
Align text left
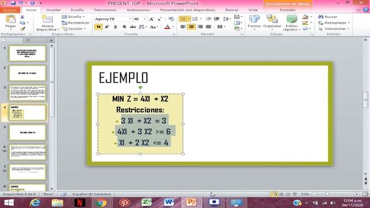(183, 27)
